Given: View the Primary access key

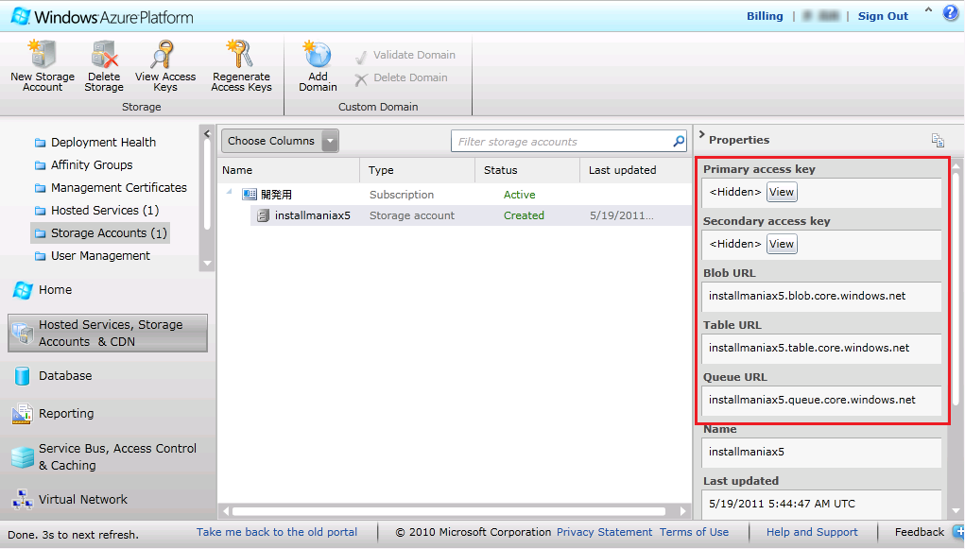Looking at the screenshot, I should 782,192.
